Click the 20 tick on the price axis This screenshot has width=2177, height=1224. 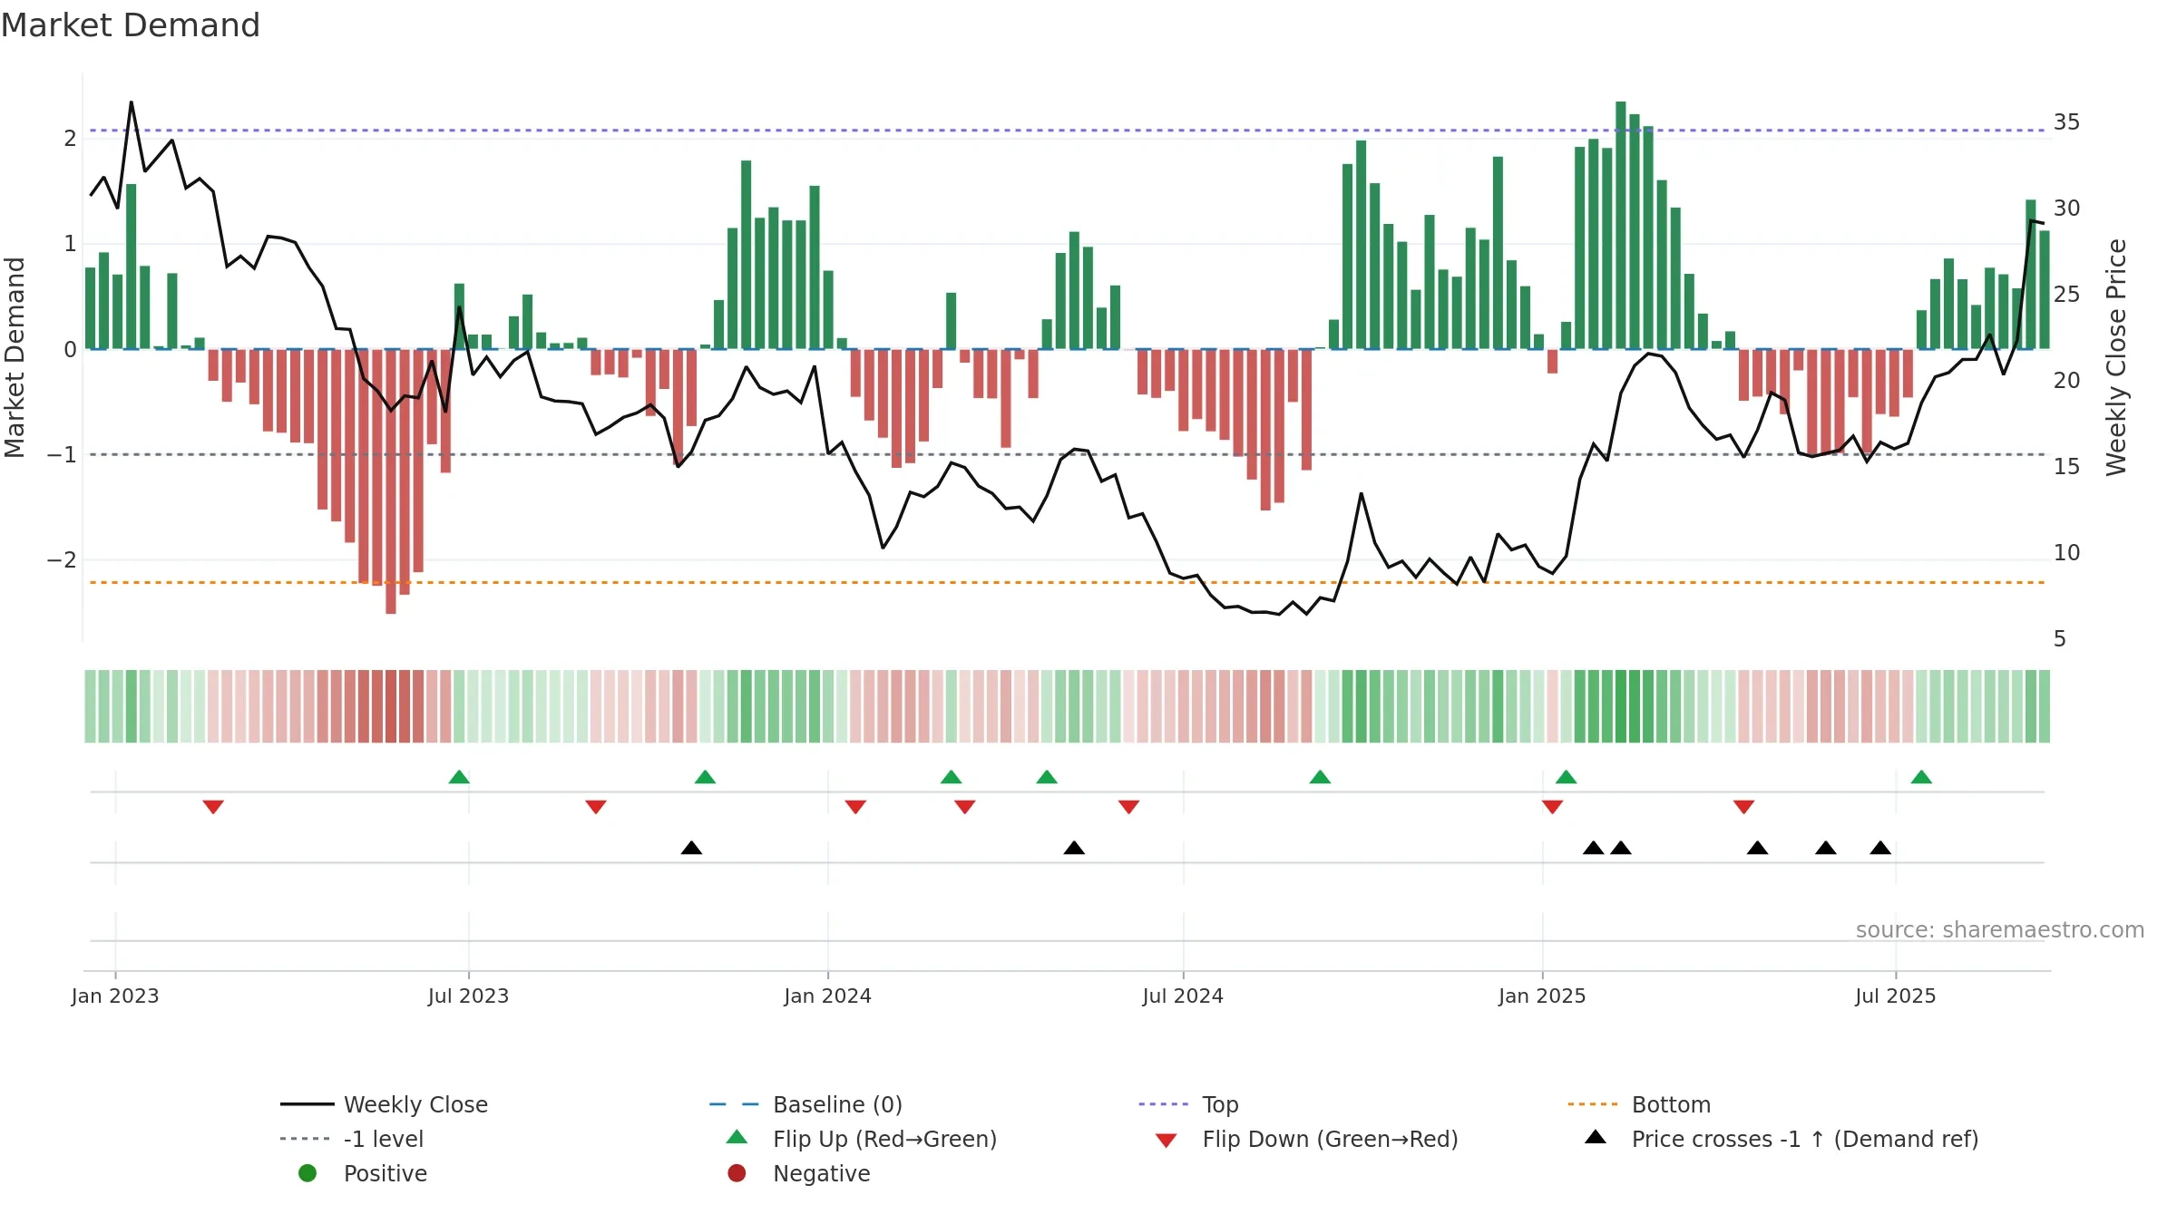click(2067, 381)
